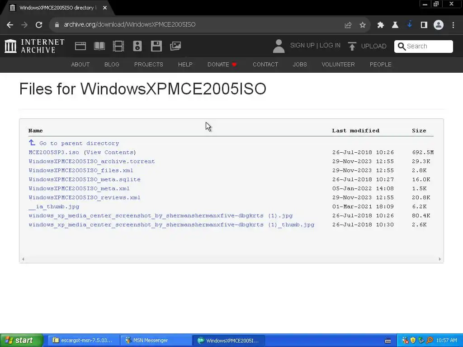Open the Audio speaker icon
463x347 pixels.
[137, 46]
